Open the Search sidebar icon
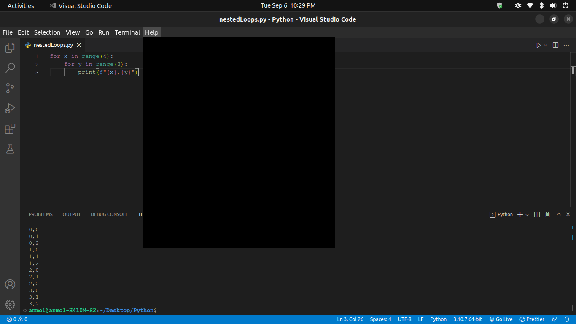The width and height of the screenshot is (576, 324). [9, 67]
